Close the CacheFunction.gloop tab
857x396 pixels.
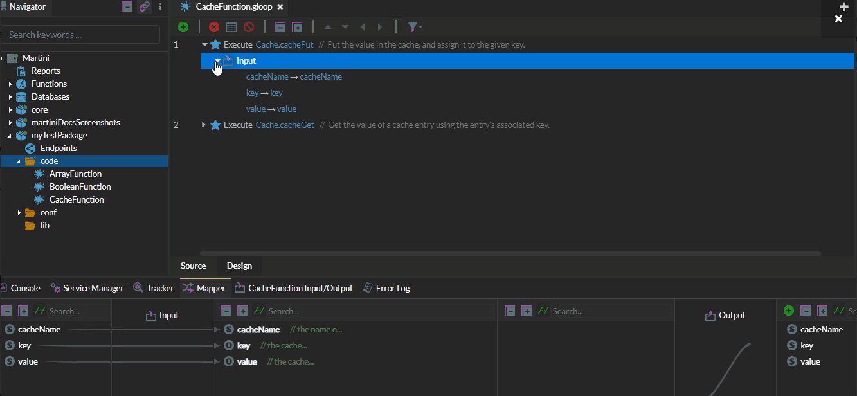pos(280,7)
